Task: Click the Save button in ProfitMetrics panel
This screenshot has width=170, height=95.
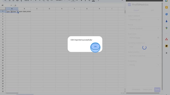Action: (157, 90)
